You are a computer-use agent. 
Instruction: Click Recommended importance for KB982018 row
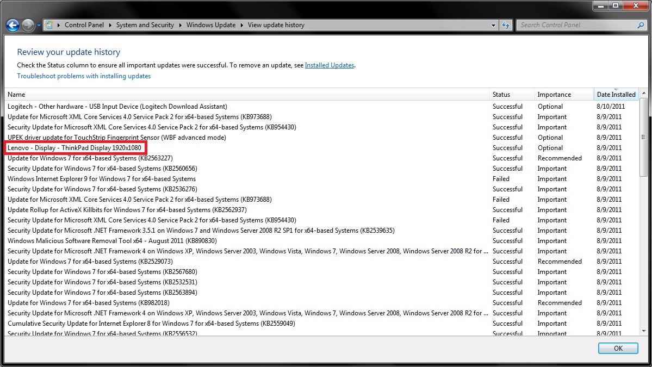click(559, 303)
